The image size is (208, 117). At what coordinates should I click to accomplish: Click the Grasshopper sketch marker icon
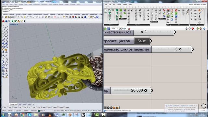pos(129,29)
